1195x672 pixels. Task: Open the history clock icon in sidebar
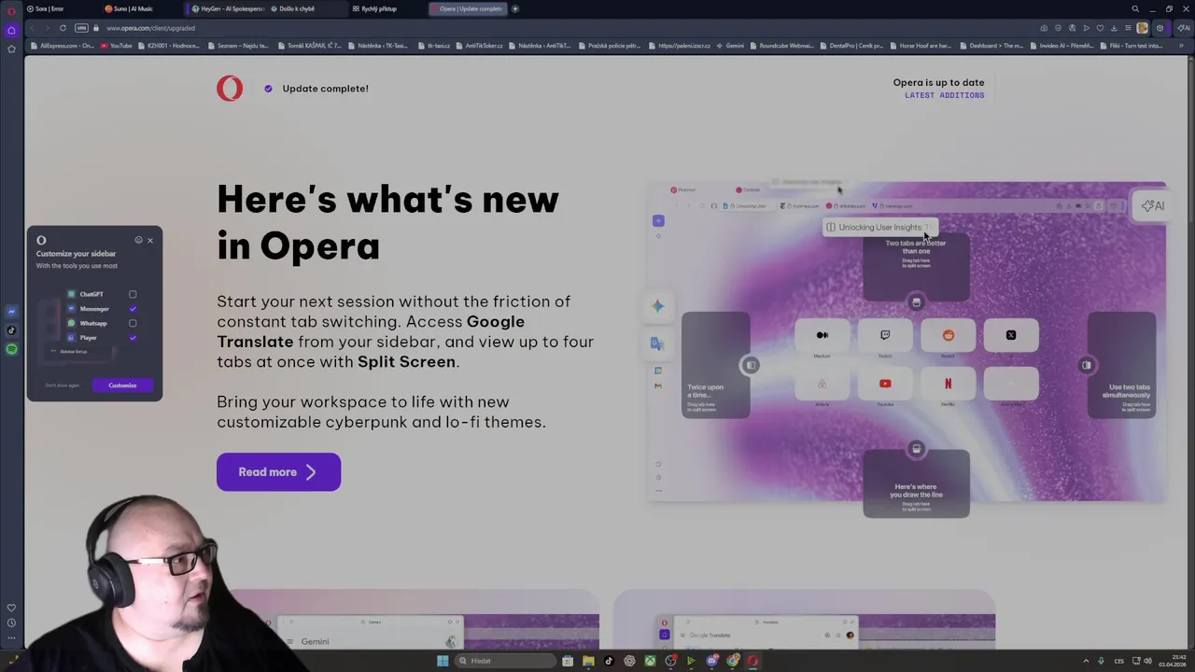[x=11, y=623]
